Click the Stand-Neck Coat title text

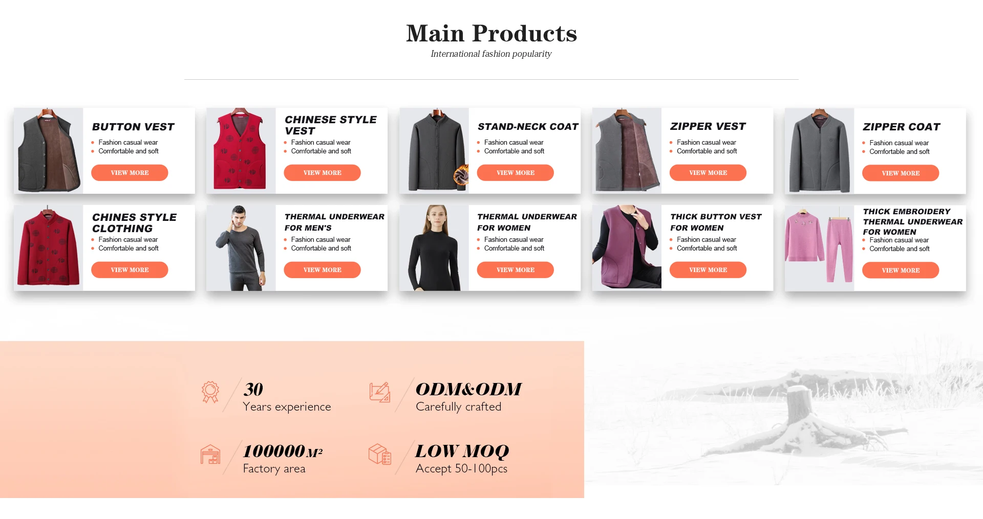point(528,127)
